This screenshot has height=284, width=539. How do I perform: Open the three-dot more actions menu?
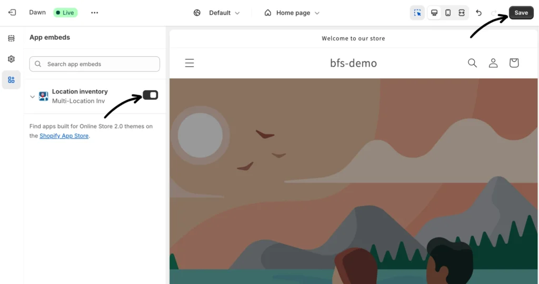(x=95, y=13)
